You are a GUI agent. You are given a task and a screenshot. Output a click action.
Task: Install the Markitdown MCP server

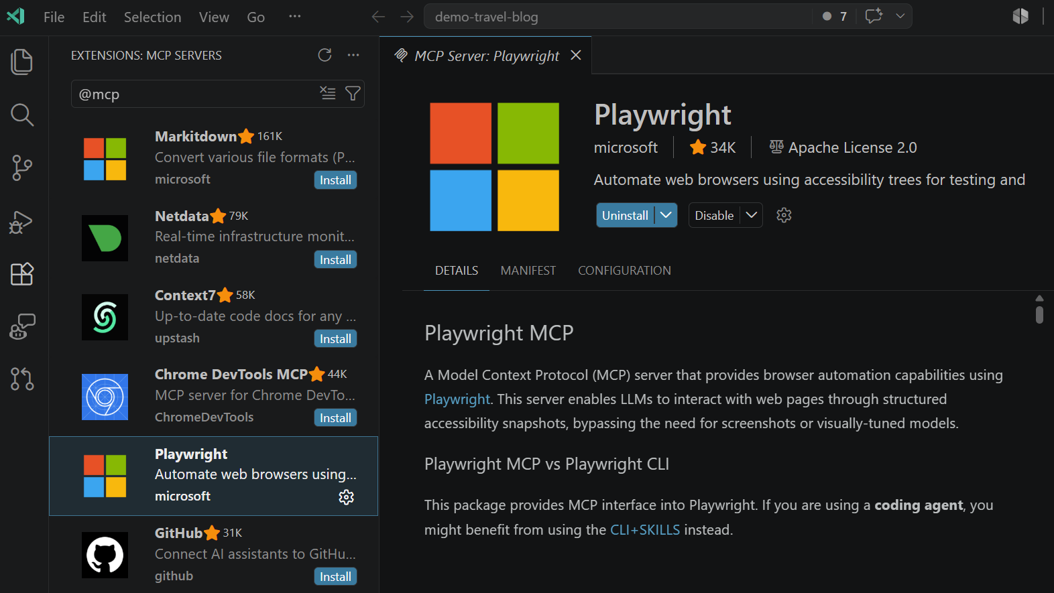coord(335,180)
